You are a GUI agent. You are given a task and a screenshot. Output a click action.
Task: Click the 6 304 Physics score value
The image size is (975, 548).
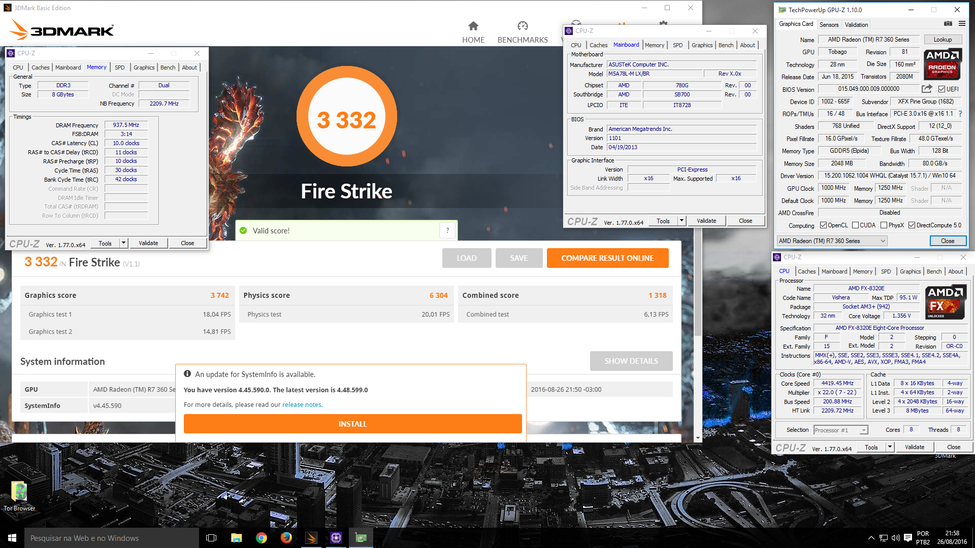(x=438, y=295)
